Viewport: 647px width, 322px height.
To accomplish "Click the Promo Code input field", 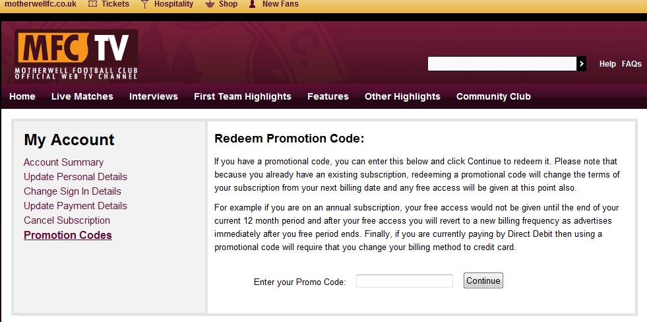I will pyautogui.click(x=404, y=281).
